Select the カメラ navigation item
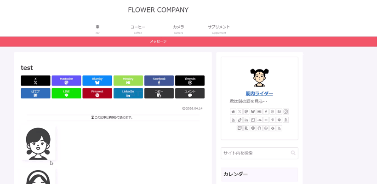Screen dimensions: 377x184 (178, 29)
